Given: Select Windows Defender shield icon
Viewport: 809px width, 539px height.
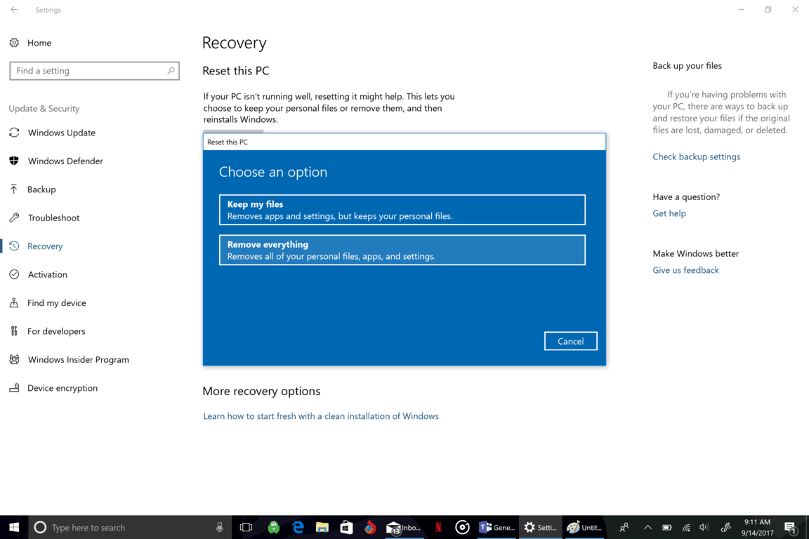Looking at the screenshot, I should click(14, 161).
